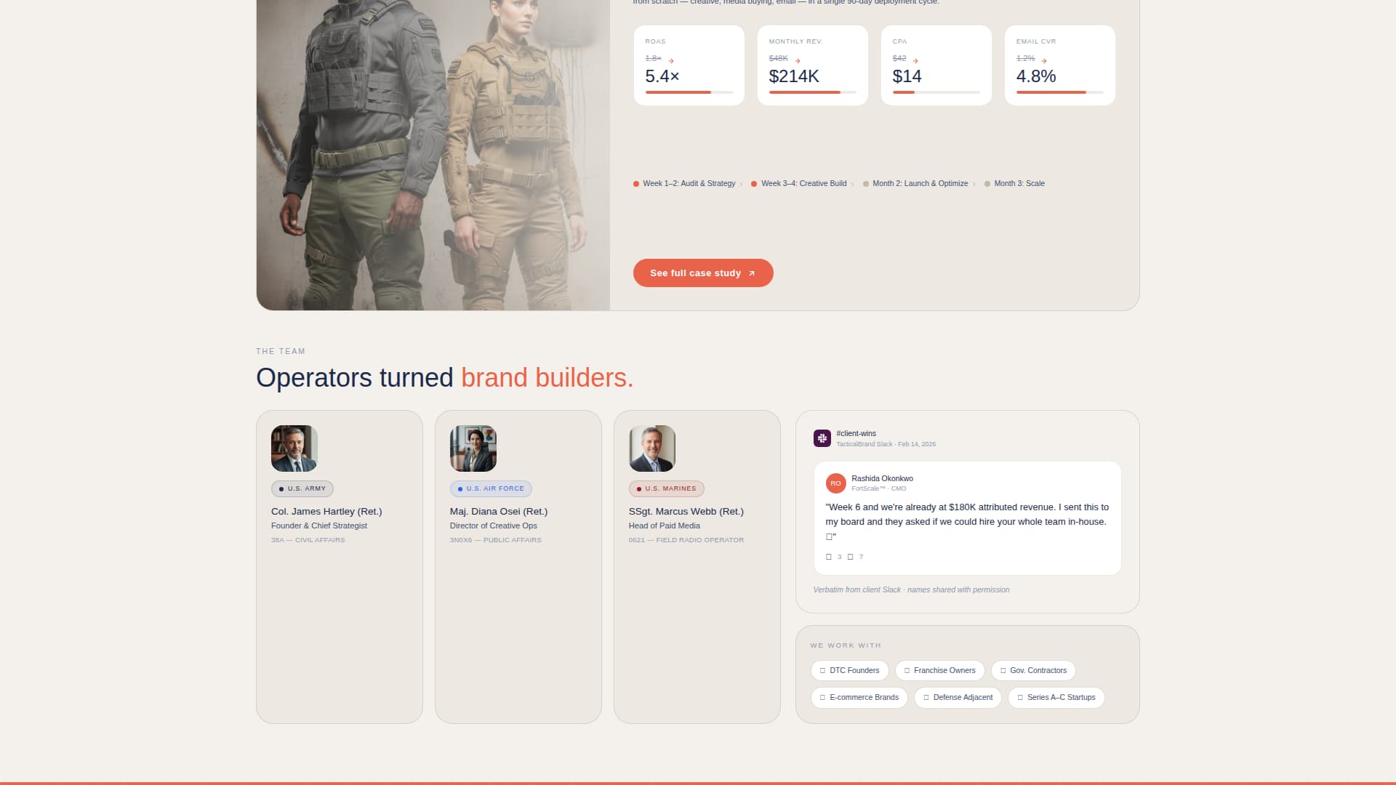Image resolution: width=1396 pixels, height=785 pixels.
Task: Click the ROAS 5.4× metric card
Action: 689,65
